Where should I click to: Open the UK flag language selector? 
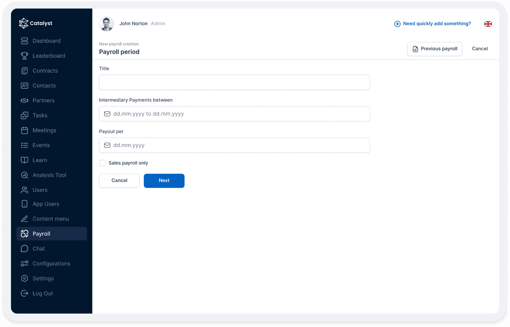tap(488, 24)
